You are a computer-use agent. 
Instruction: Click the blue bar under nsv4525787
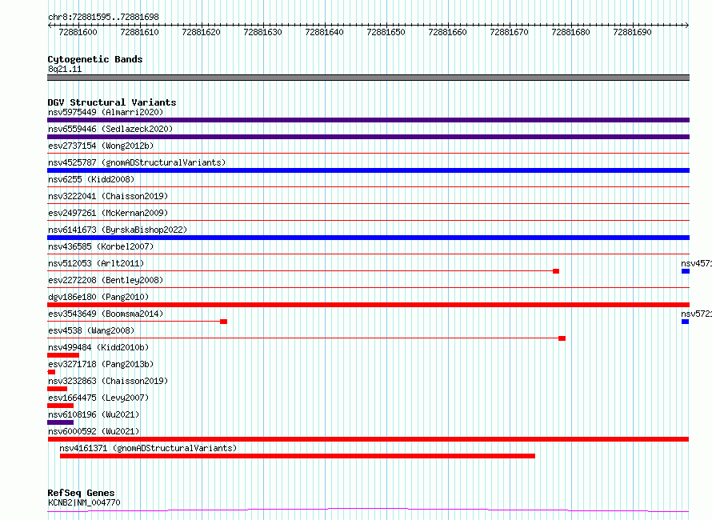pos(368,170)
